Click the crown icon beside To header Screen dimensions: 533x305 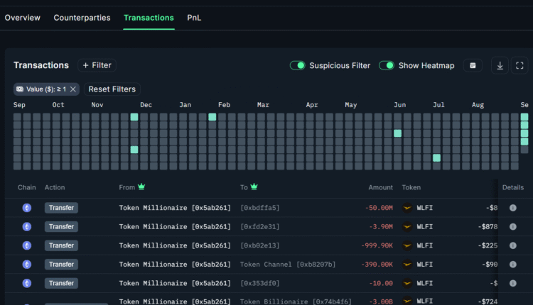[254, 187]
